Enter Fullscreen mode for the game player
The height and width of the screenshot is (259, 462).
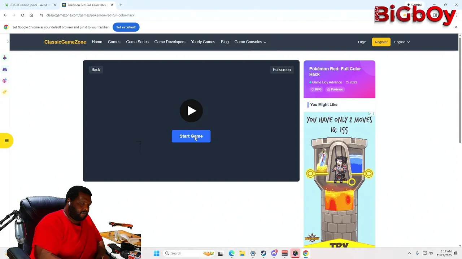coord(282,69)
